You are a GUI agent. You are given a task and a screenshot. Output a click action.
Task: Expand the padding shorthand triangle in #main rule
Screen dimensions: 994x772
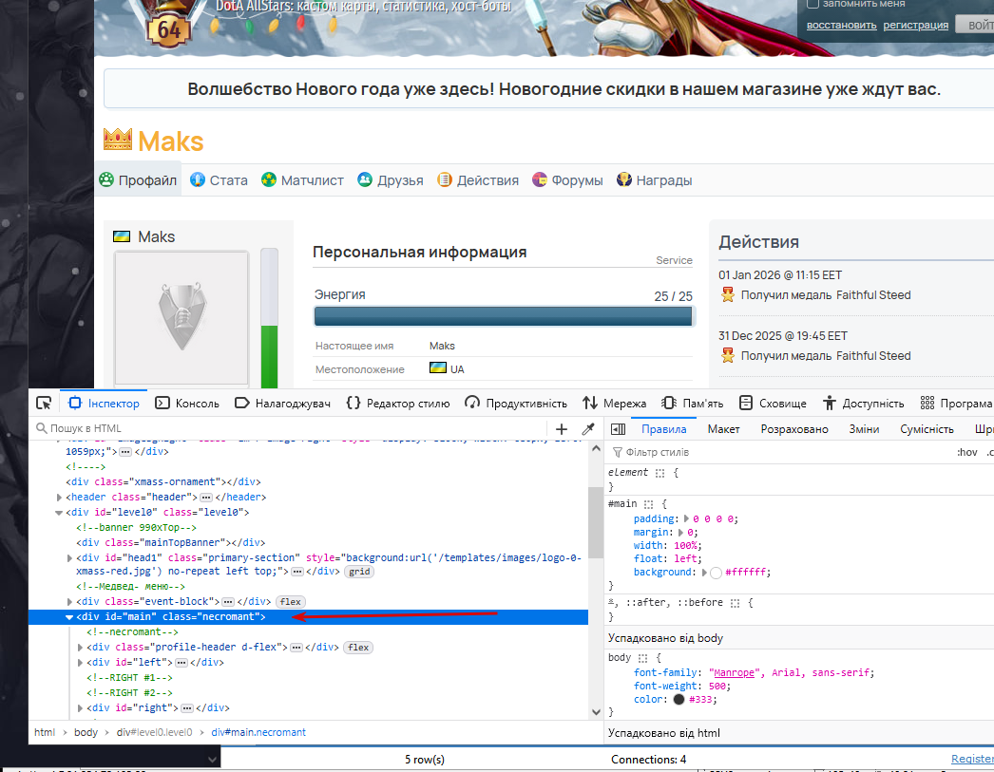(686, 518)
